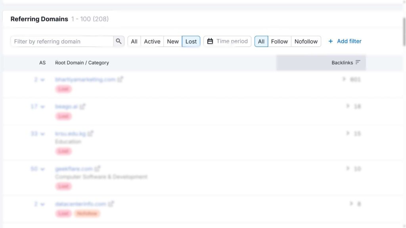Show New referring domains
This screenshot has width=406, height=228.
tap(172, 41)
